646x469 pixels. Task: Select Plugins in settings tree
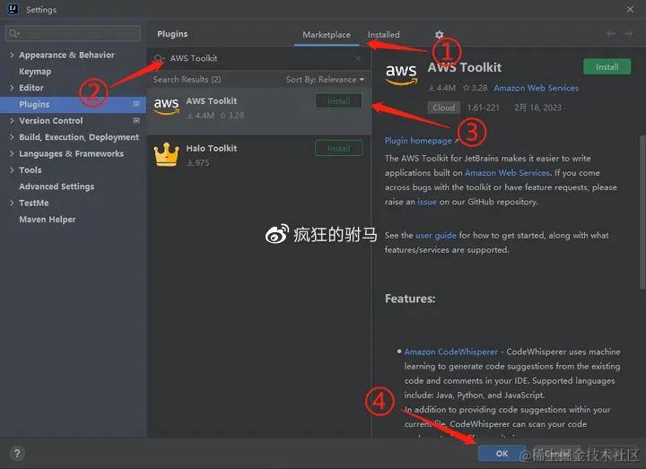pyautogui.click(x=73, y=104)
